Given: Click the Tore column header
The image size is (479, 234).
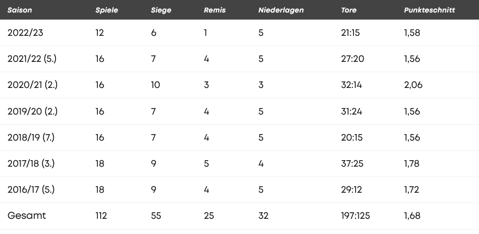Looking at the screenshot, I should click(x=349, y=10).
